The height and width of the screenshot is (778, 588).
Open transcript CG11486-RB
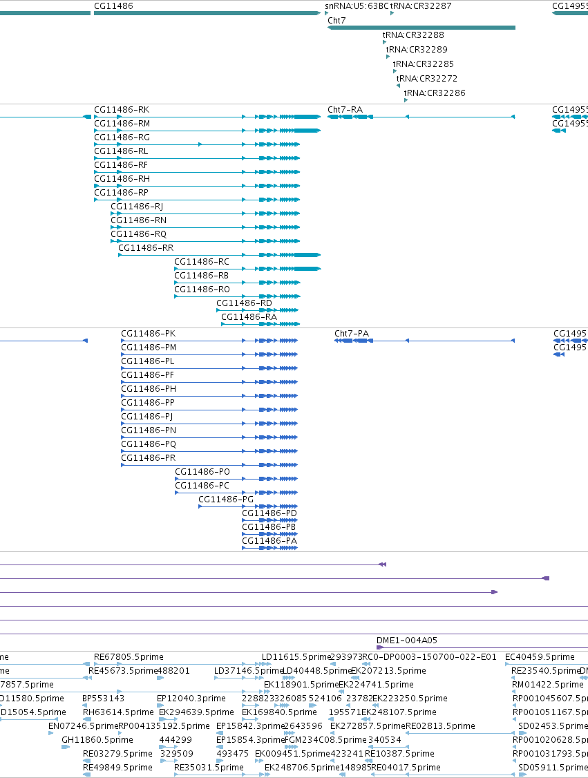pos(202,276)
